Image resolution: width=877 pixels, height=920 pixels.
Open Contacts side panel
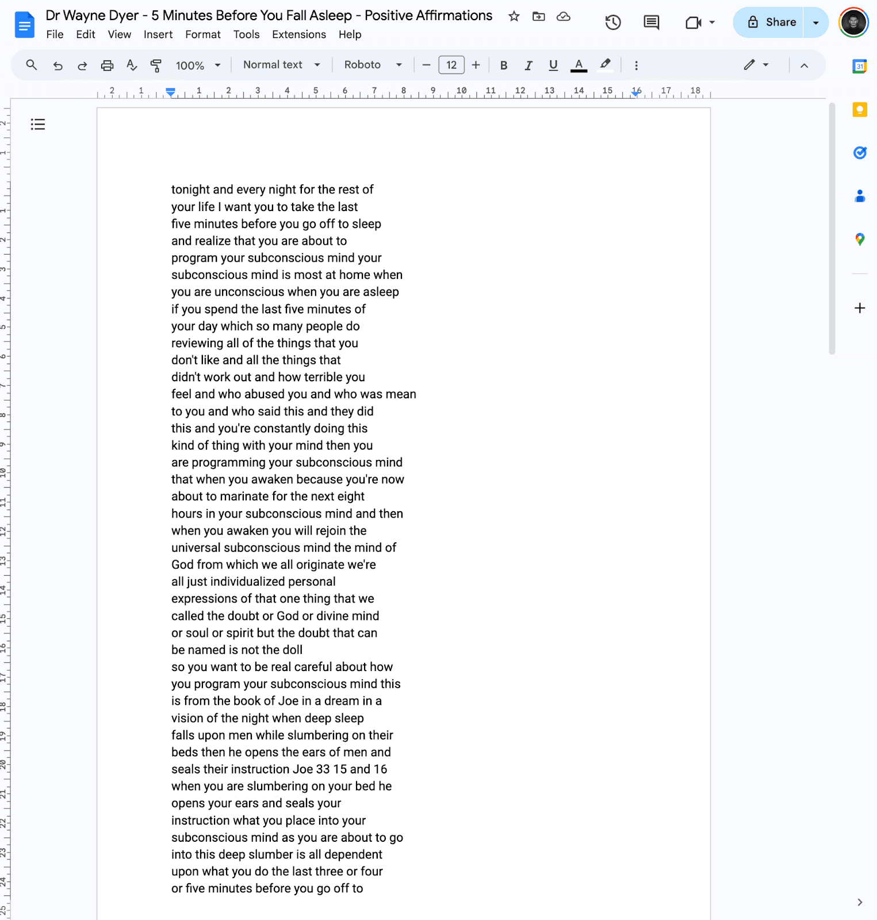pyautogui.click(x=860, y=196)
